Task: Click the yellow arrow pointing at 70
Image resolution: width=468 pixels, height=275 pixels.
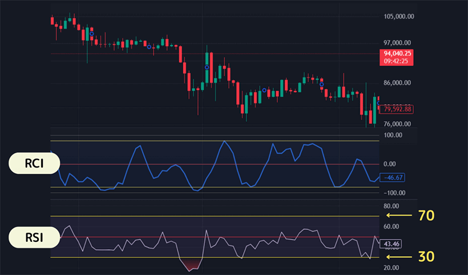Action: 400,216
